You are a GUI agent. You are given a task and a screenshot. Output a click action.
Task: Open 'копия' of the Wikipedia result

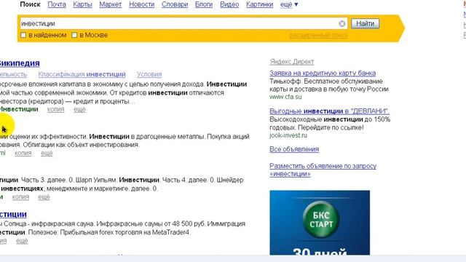point(55,109)
